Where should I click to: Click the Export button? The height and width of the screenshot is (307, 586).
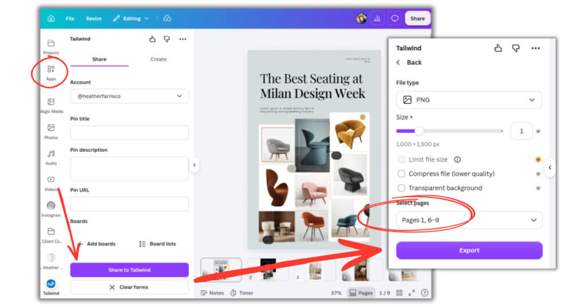469,251
